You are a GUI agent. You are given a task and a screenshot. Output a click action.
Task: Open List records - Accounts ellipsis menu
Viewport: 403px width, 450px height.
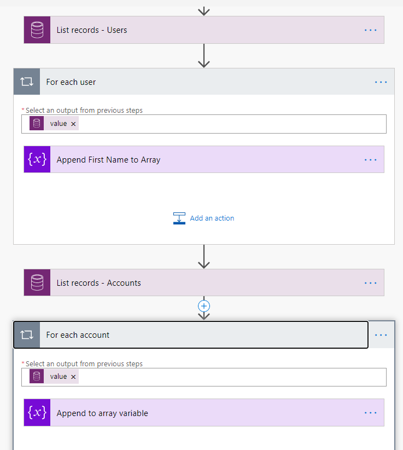pos(371,283)
